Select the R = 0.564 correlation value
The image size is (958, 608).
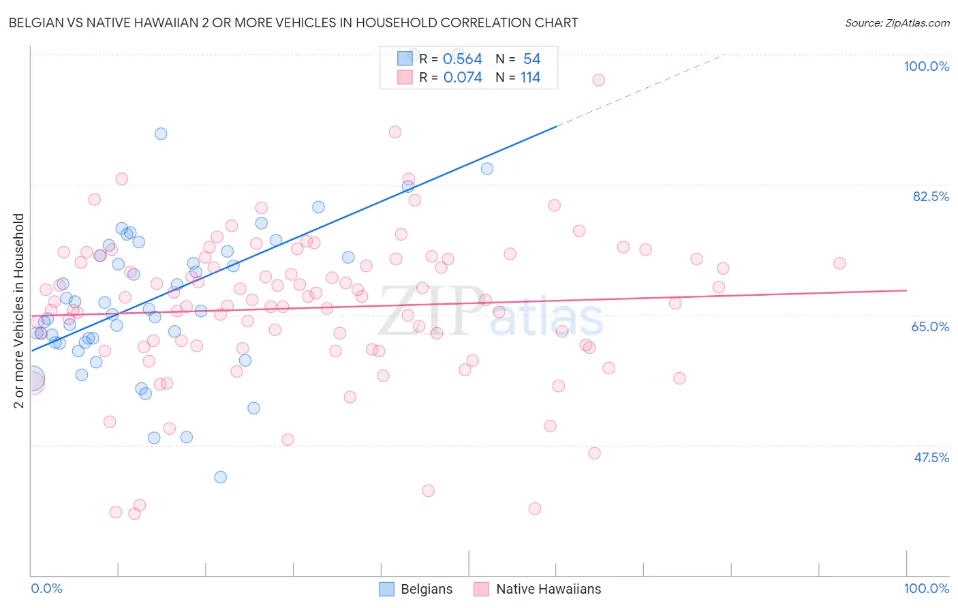[x=450, y=59]
